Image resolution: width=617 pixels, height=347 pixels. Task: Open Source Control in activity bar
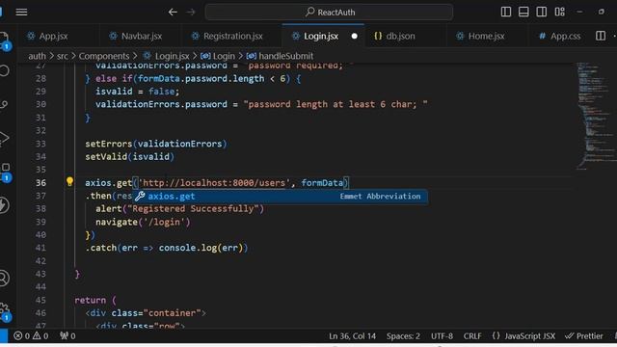4,104
